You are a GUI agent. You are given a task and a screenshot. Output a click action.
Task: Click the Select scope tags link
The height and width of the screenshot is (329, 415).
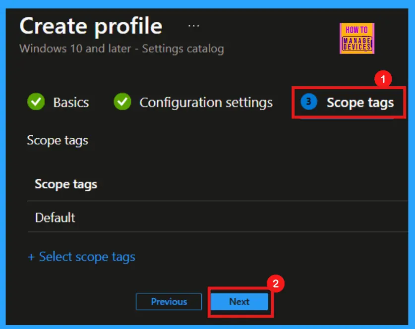(81, 257)
